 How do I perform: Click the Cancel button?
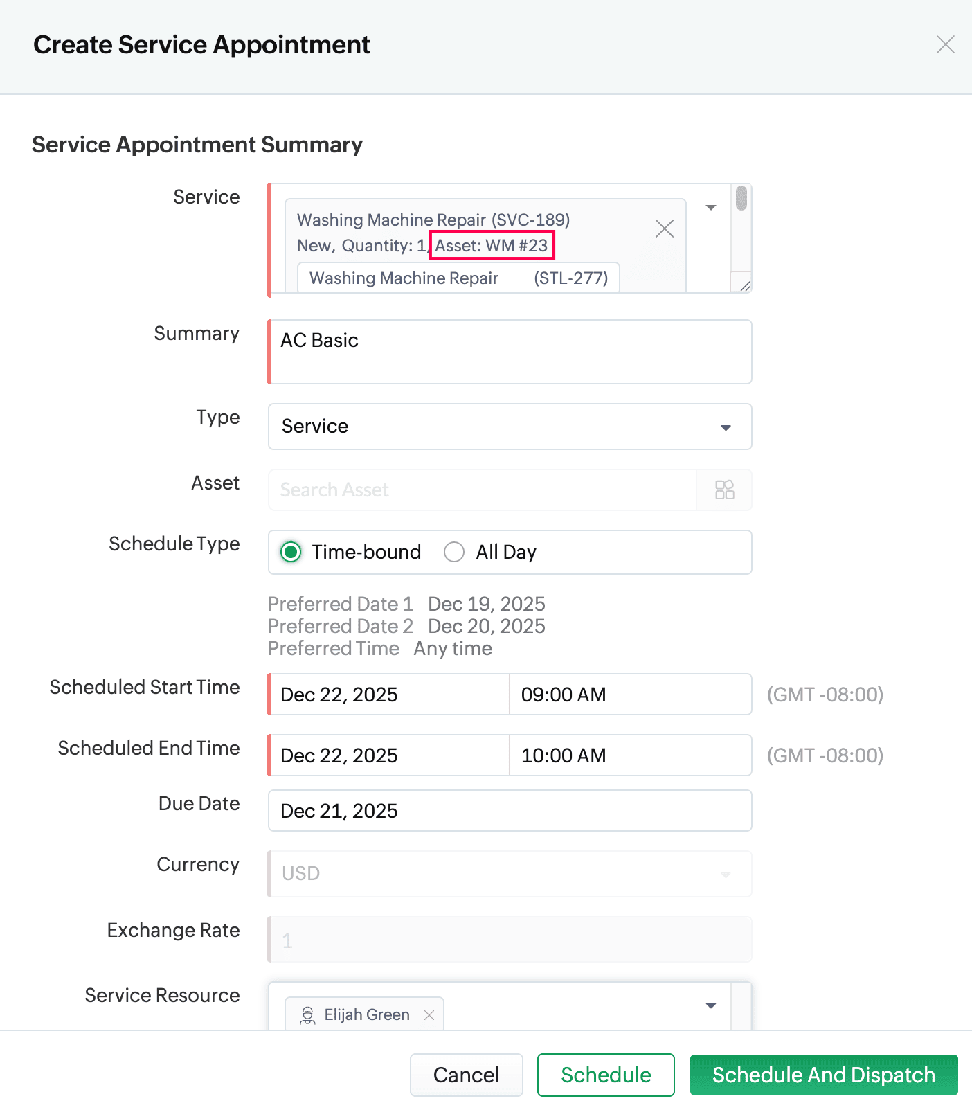(466, 1075)
